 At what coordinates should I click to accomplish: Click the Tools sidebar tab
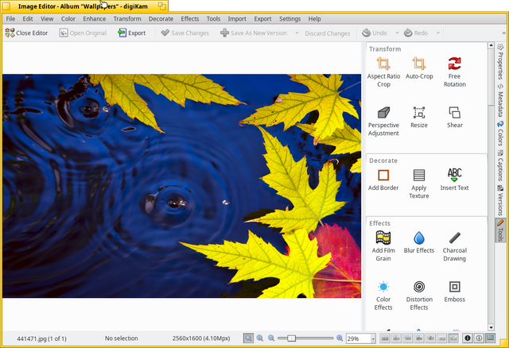[500, 230]
